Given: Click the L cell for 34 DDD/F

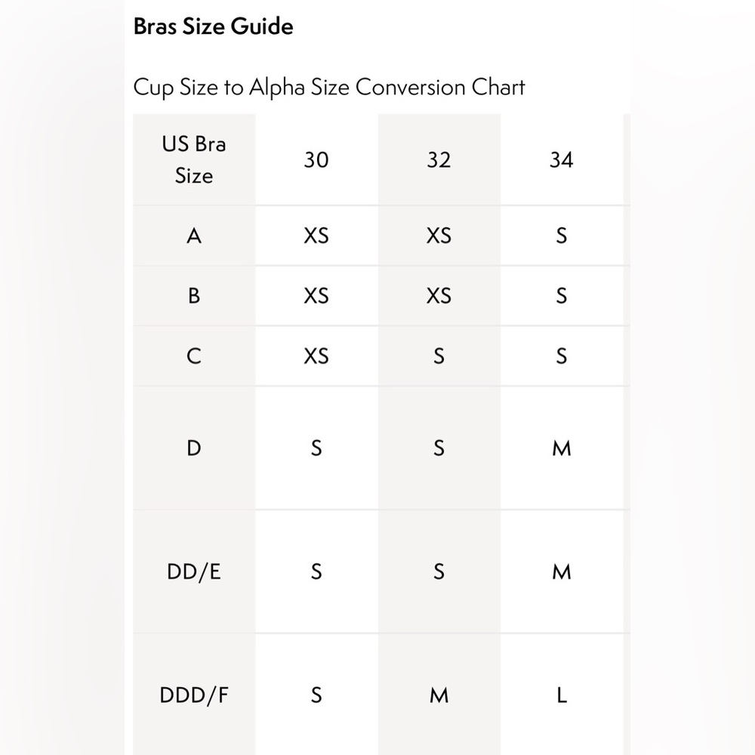Looking at the screenshot, I should pos(562,695).
